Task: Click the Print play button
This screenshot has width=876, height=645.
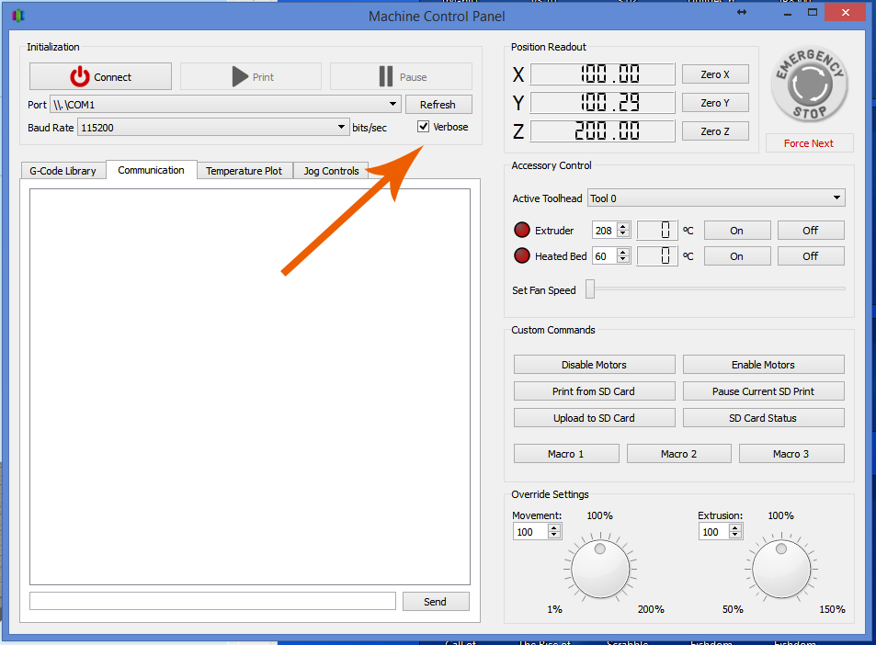Action: [251, 77]
